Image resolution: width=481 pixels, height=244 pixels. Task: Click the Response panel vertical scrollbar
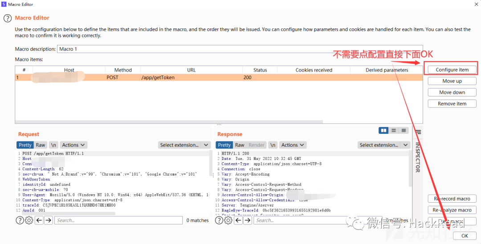[411, 168]
